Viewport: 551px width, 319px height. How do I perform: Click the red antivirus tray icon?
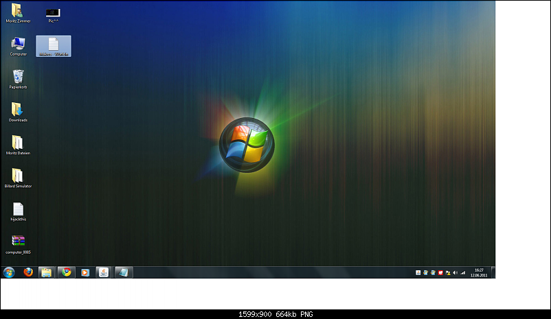440,272
